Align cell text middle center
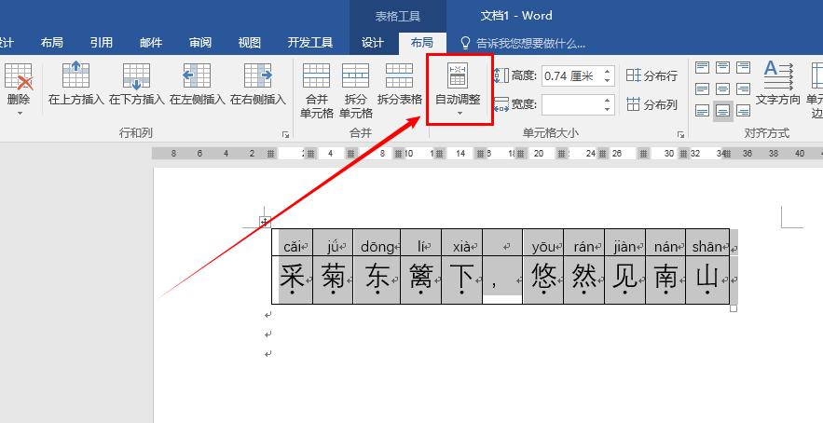The height and width of the screenshot is (423, 823). [x=722, y=89]
